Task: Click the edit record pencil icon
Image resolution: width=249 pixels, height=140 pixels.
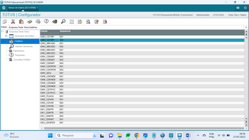Action: [x=96, y=21]
